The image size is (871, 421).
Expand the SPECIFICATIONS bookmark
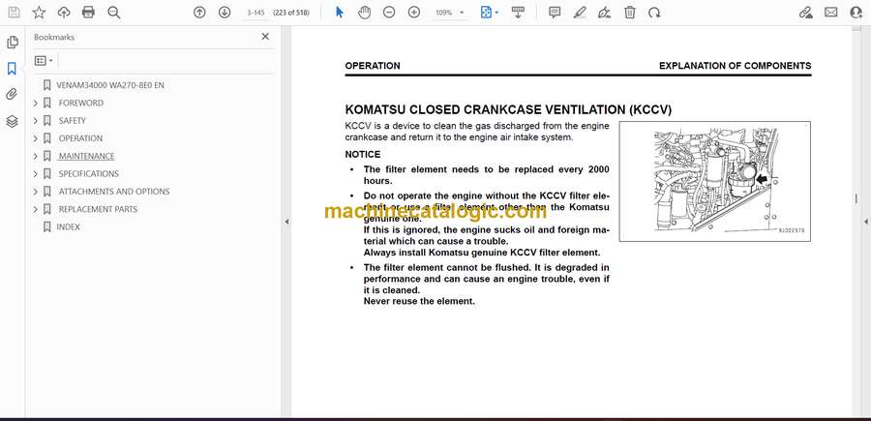click(x=35, y=174)
